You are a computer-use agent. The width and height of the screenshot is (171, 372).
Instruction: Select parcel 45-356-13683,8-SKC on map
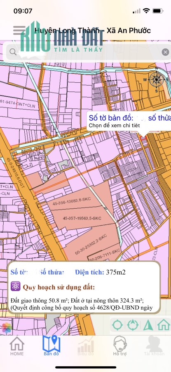pos(72,201)
